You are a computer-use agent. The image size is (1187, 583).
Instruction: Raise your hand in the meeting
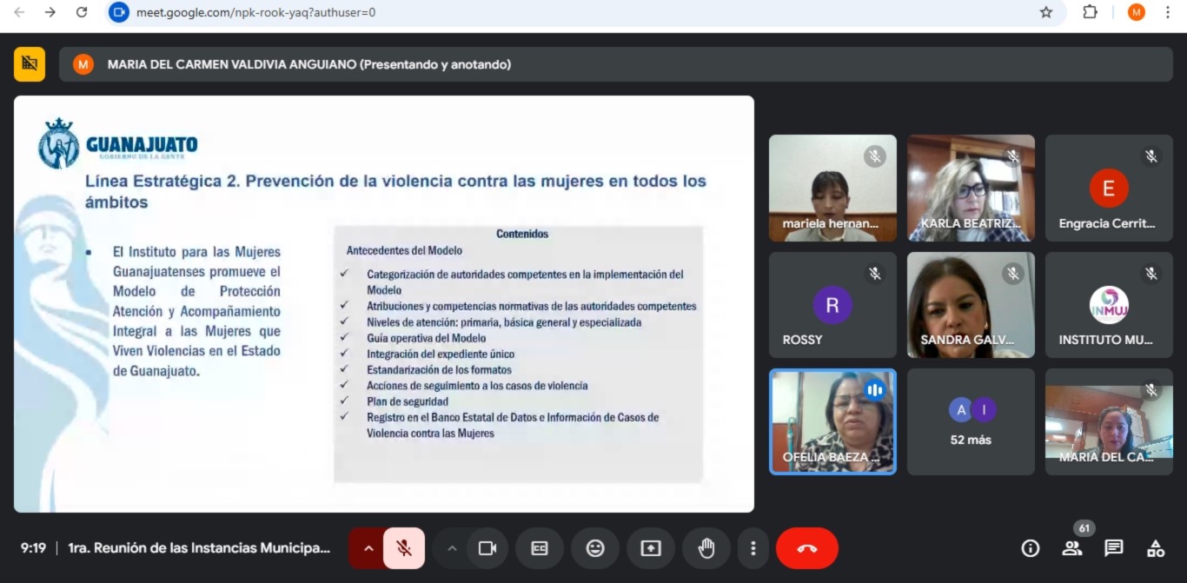(706, 548)
